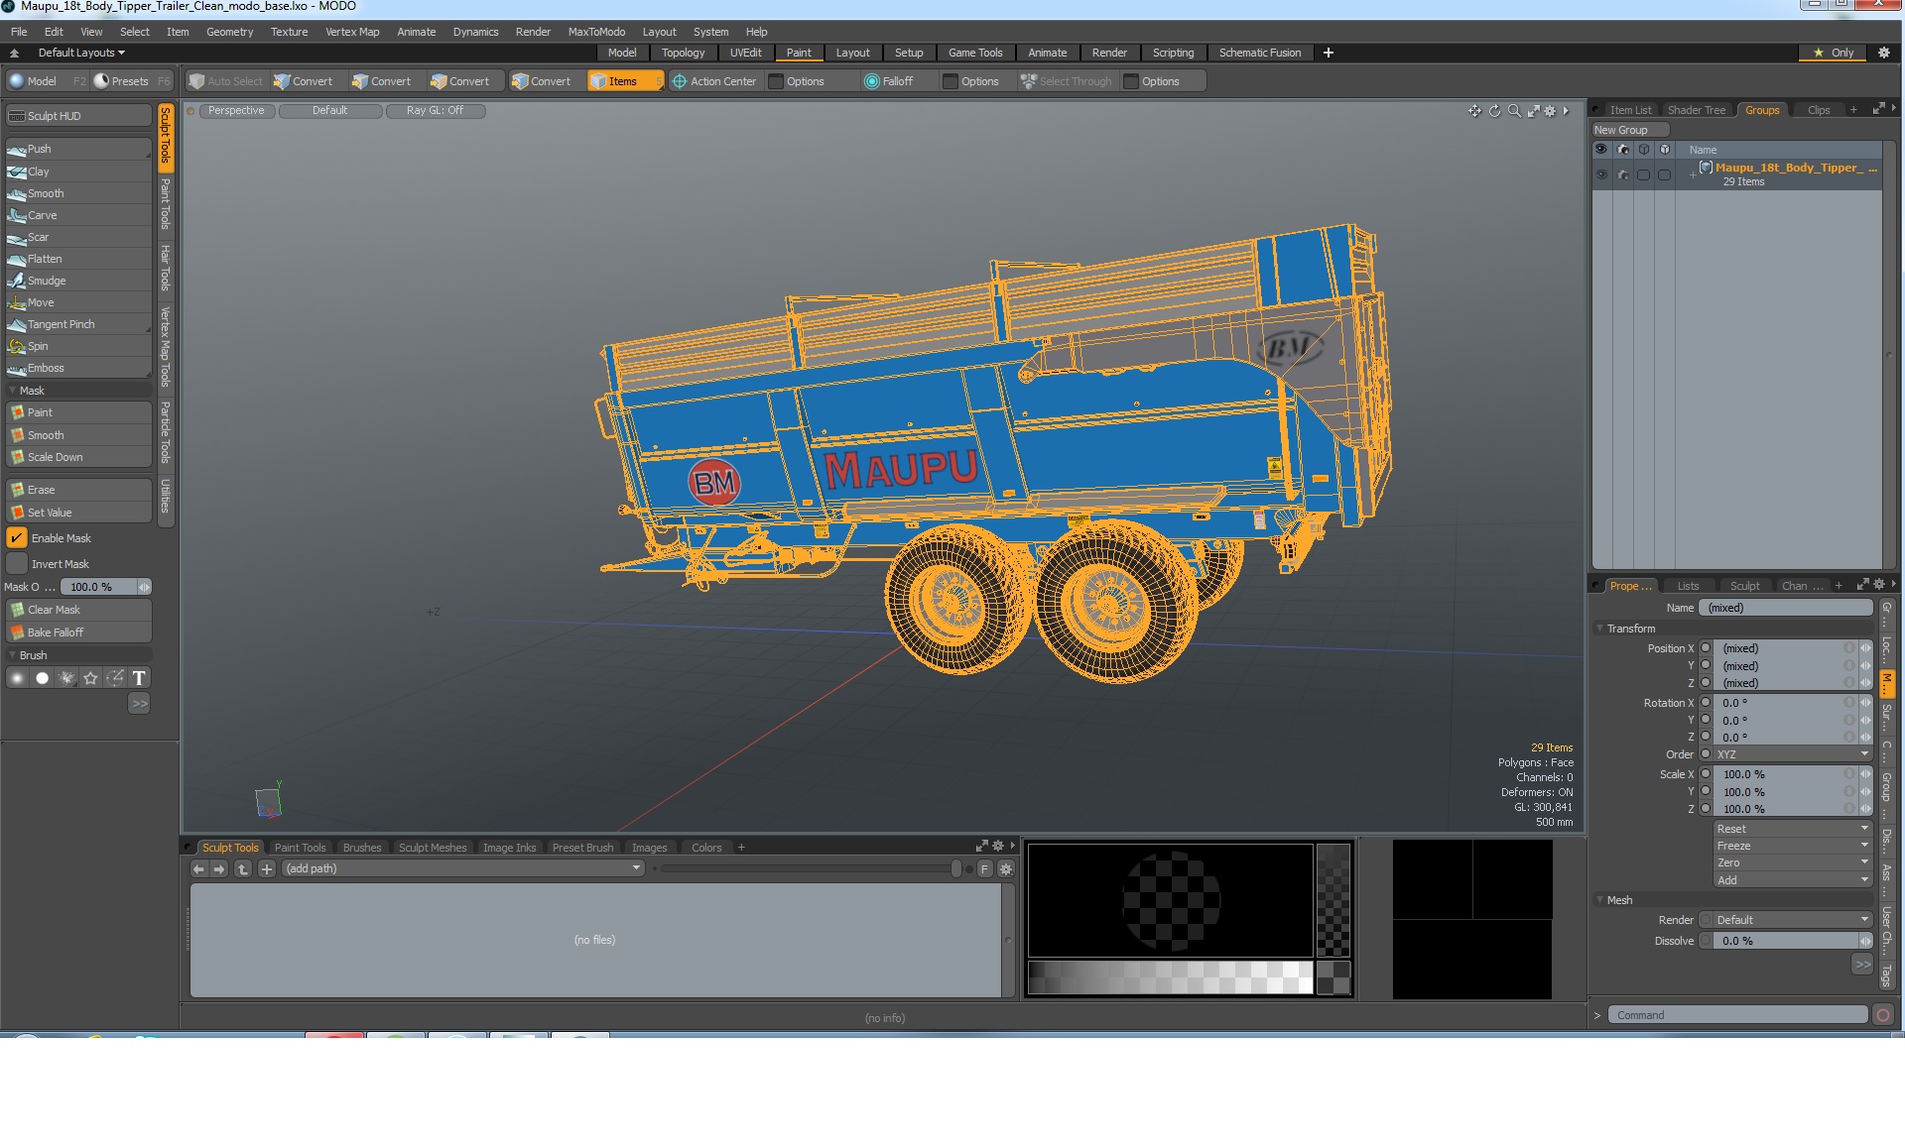Choose the star-shaped brush tip

pyautogui.click(x=90, y=678)
